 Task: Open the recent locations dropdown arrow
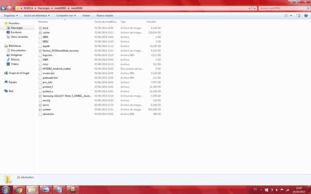(13, 8)
